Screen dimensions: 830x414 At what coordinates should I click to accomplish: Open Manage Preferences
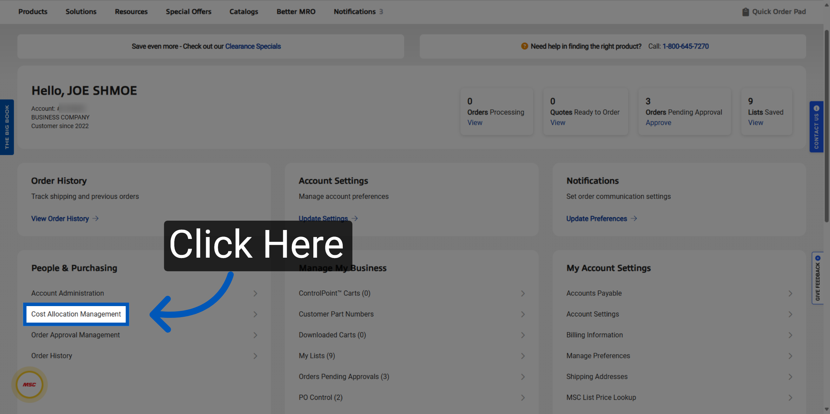coord(598,356)
